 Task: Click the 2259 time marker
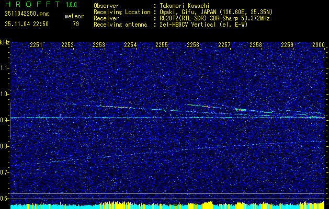(x=287, y=44)
